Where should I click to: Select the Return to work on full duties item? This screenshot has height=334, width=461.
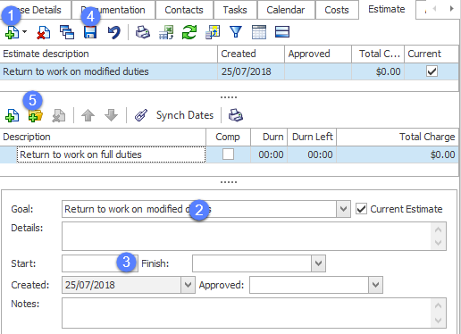point(111,154)
